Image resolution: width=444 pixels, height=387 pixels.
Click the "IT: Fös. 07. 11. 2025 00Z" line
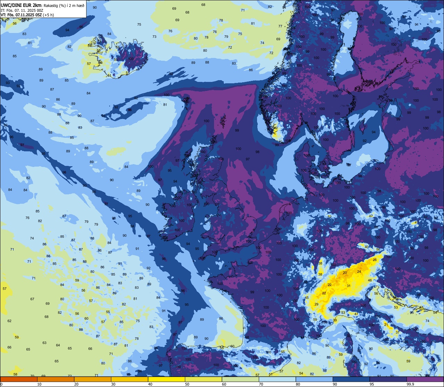point(22,10)
